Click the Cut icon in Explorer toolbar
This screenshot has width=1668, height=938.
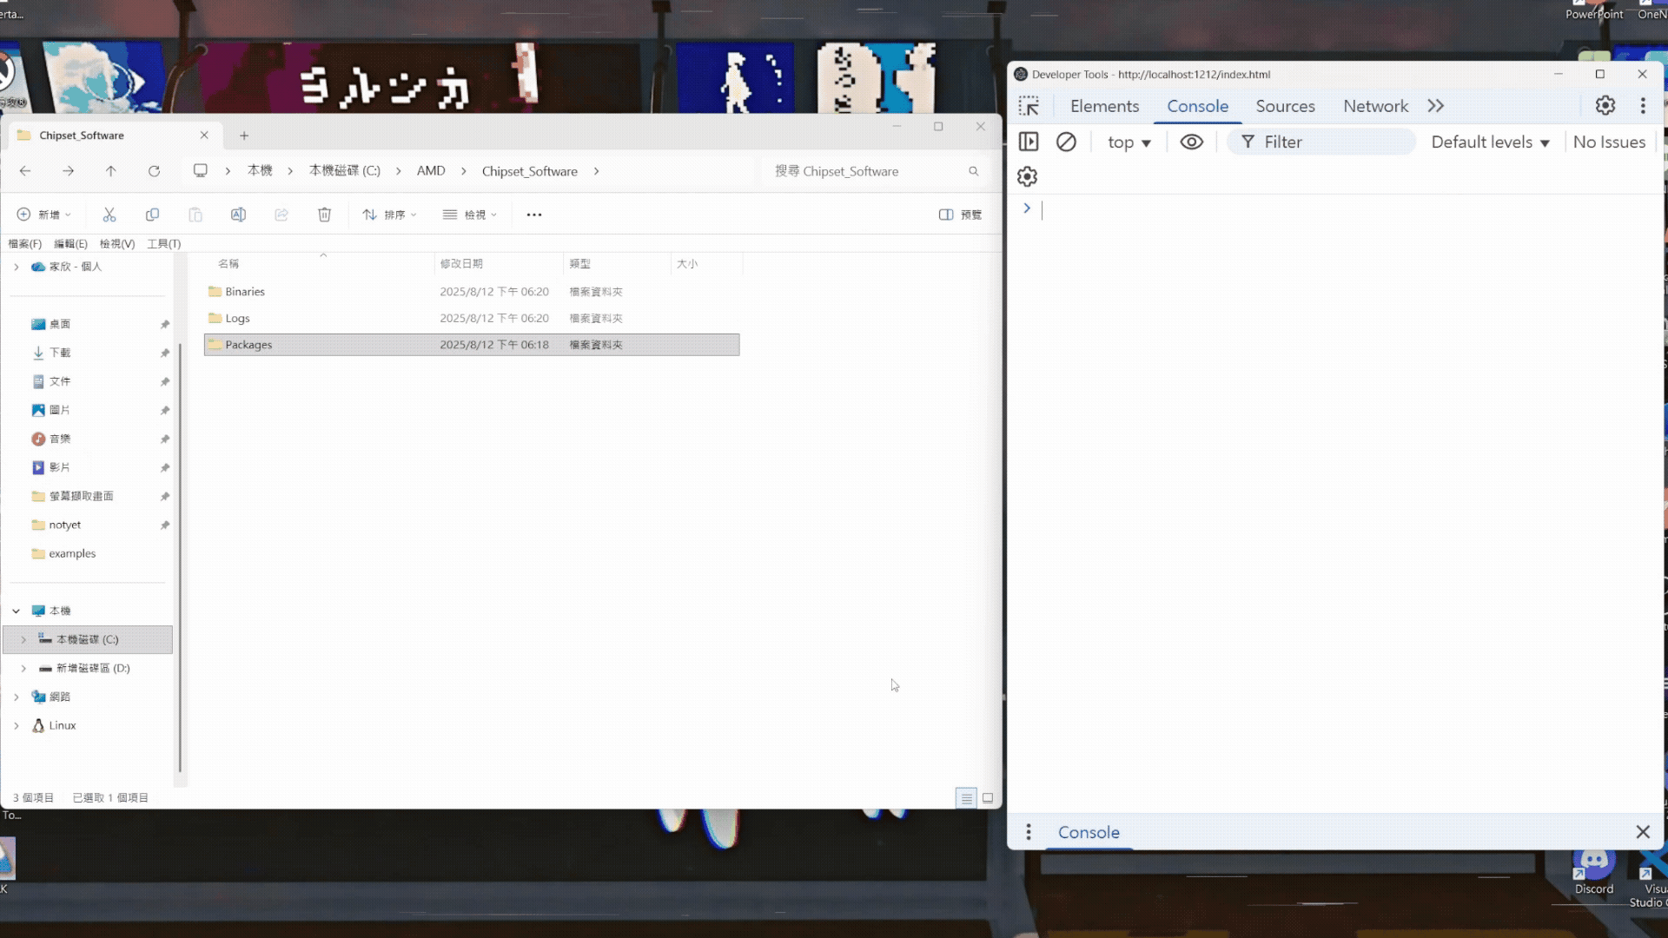[109, 215]
